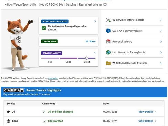The image size is (168, 126).
Task: Click the reliability slider knob at Great
Action: click(87, 58)
